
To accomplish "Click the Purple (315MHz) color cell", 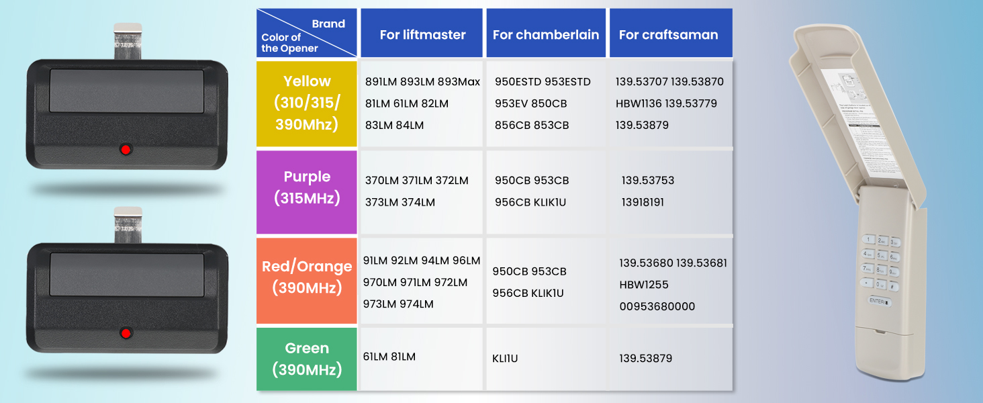I will tap(307, 188).
